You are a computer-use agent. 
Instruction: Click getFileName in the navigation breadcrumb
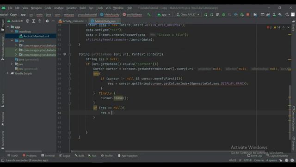tap(132, 14)
